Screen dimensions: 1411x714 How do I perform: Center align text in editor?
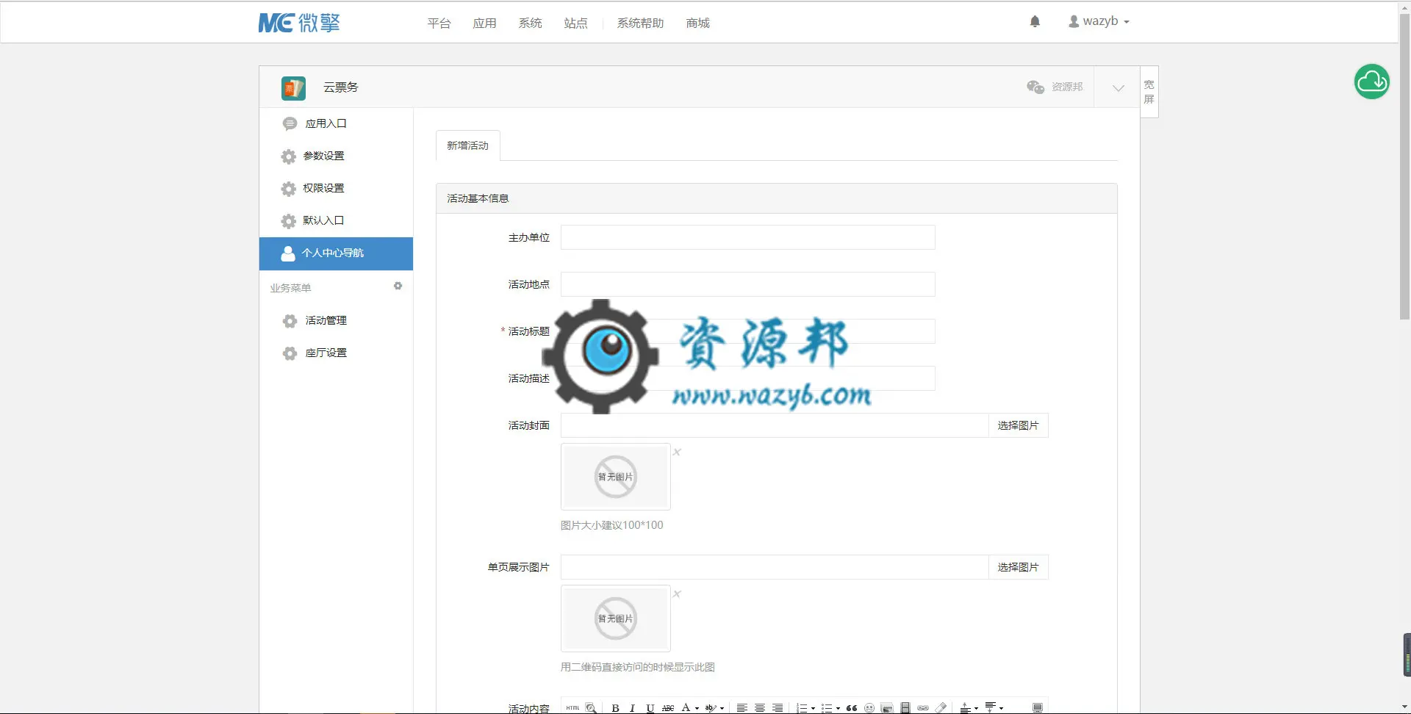(x=760, y=708)
